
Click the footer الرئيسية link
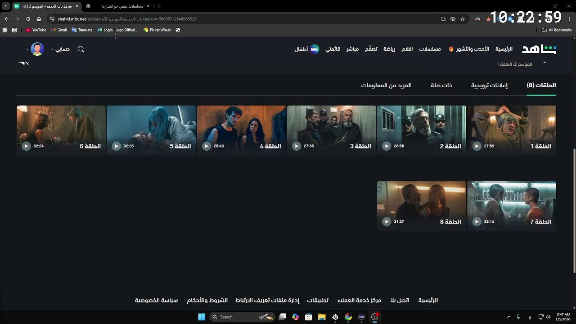coord(428,300)
